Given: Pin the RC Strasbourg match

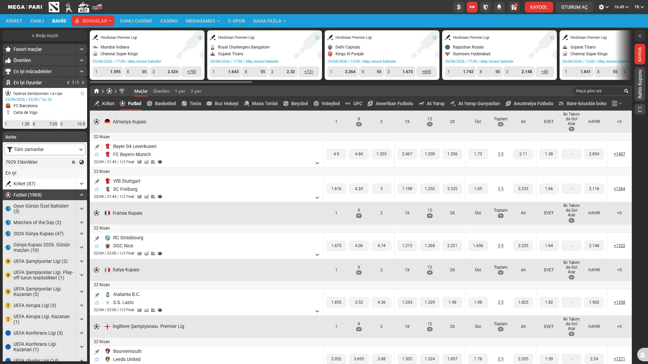Looking at the screenshot, I should tap(97, 238).
